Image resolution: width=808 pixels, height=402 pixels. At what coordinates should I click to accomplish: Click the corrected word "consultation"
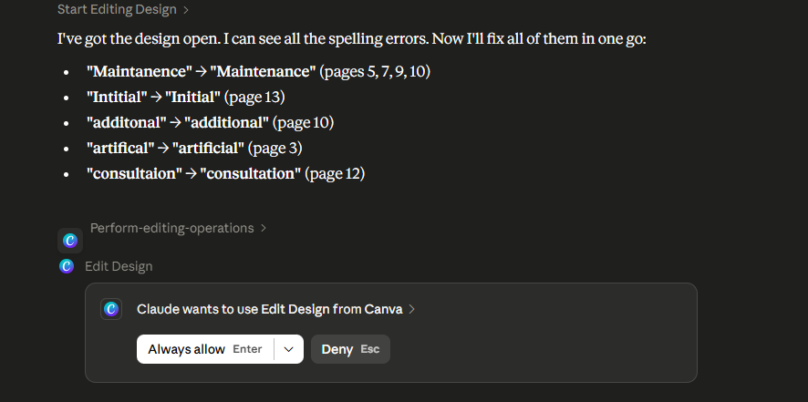[x=251, y=174]
